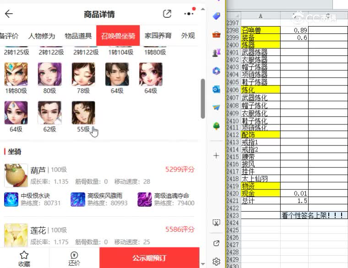Select the cell with value 1.5

(294, 201)
